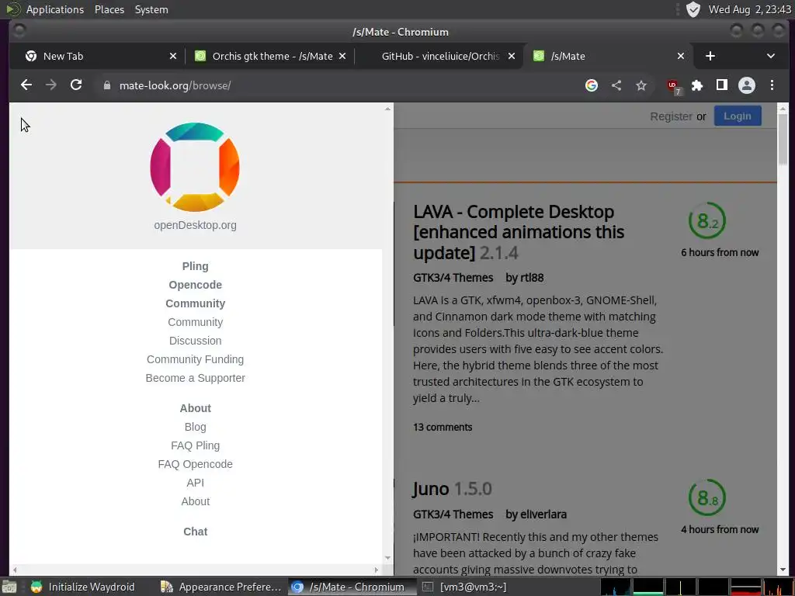The width and height of the screenshot is (795, 596).
Task: Open the System menu
Action: tap(151, 9)
